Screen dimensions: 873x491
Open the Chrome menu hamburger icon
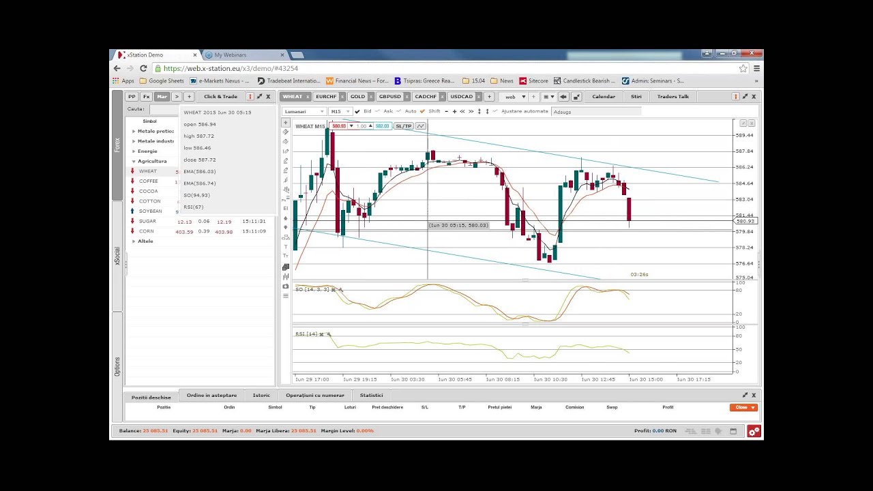tap(756, 68)
